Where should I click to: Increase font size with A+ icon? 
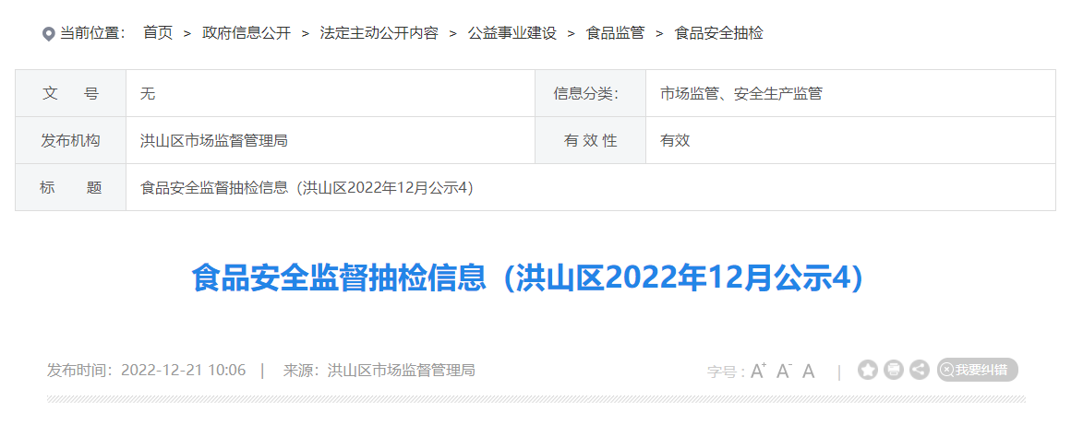pyautogui.click(x=758, y=371)
